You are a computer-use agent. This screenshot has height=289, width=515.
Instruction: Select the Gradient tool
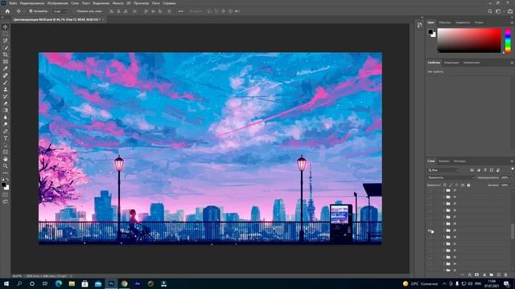(6, 110)
